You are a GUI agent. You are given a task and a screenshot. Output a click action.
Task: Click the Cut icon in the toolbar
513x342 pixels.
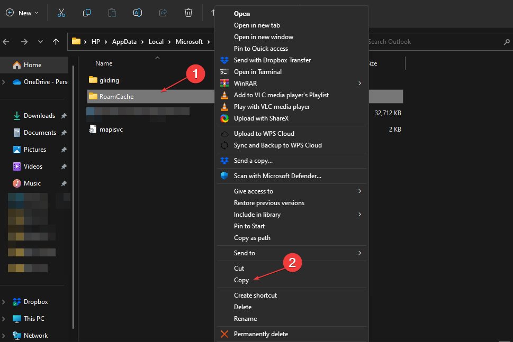pyautogui.click(x=61, y=12)
